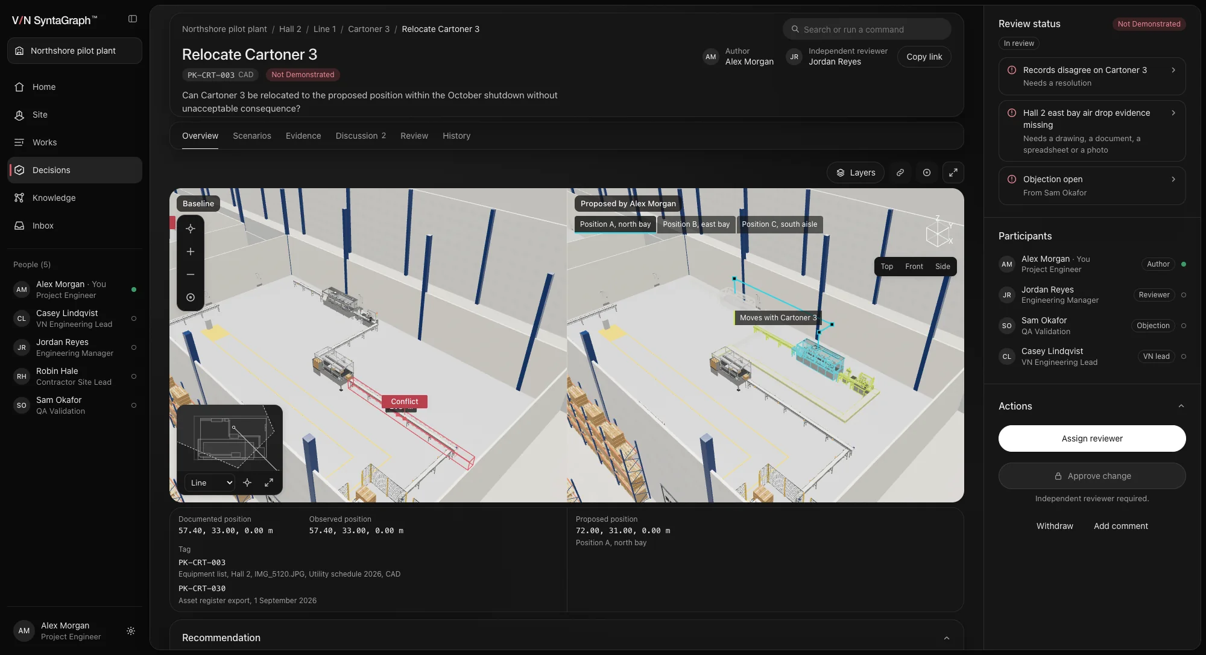
Task: Collapse the Recommendation section
Action: click(946, 638)
